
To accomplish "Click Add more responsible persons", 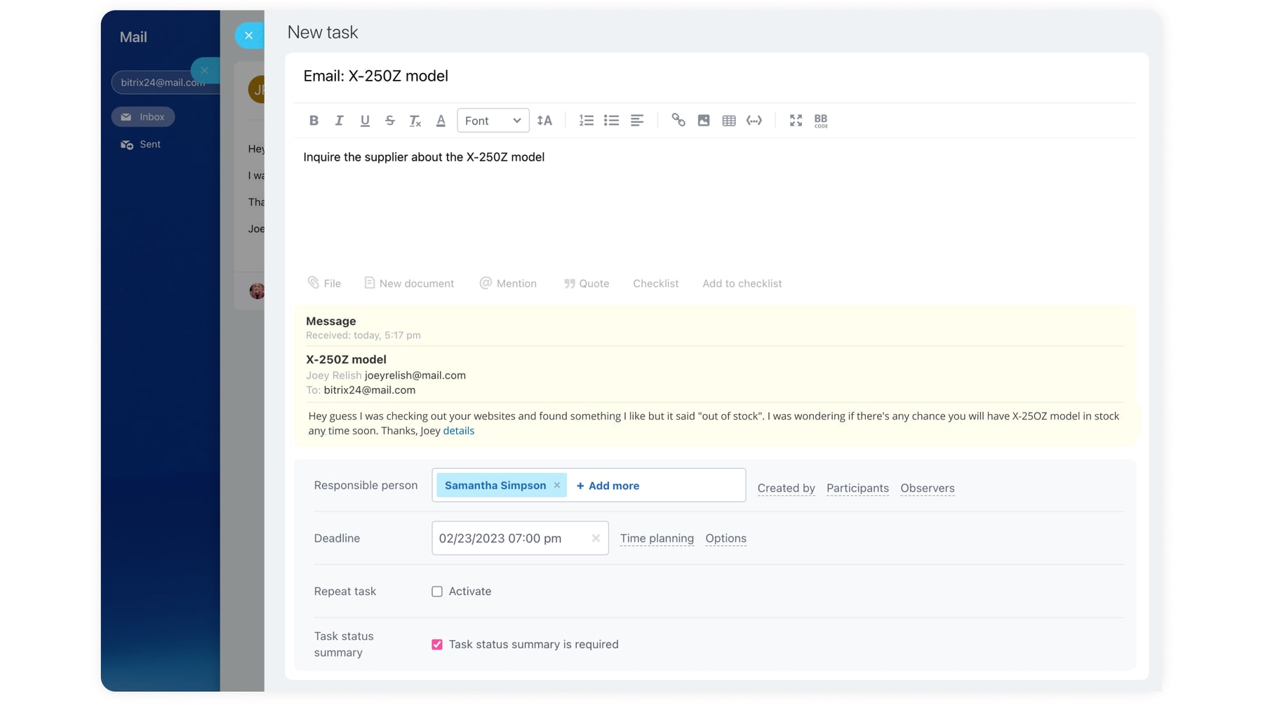I will tap(608, 486).
